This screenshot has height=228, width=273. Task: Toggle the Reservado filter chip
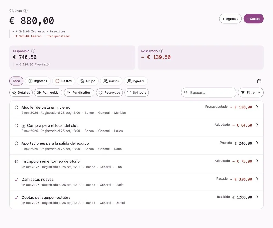(109, 92)
